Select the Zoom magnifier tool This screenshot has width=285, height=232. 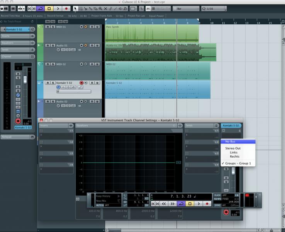point(100,9)
